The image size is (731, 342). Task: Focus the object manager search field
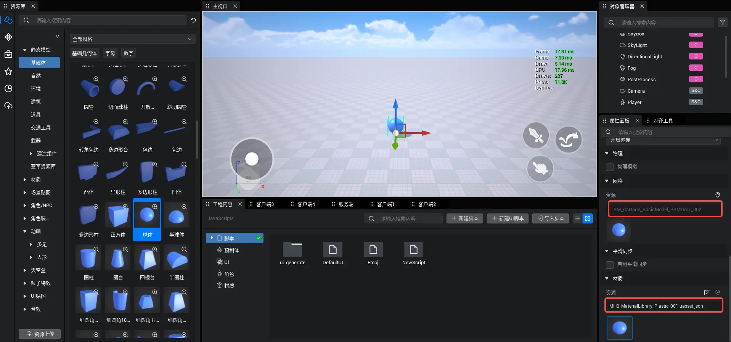(659, 22)
